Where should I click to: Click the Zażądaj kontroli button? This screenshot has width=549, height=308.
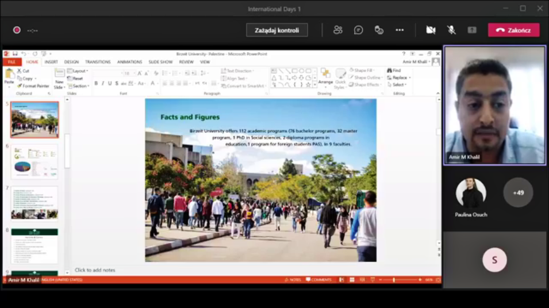click(x=277, y=30)
